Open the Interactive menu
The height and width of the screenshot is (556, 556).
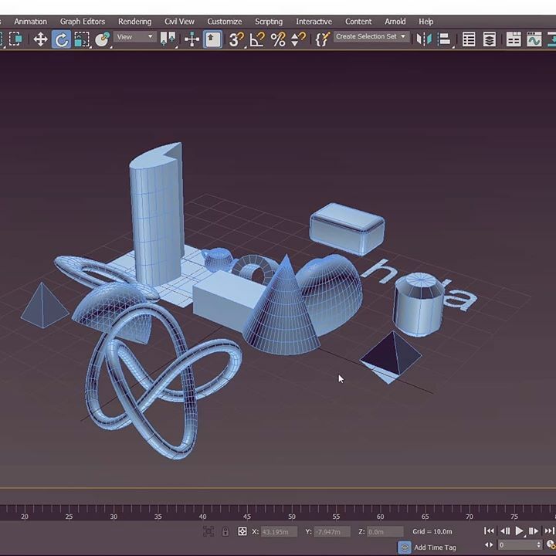(x=314, y=22)
